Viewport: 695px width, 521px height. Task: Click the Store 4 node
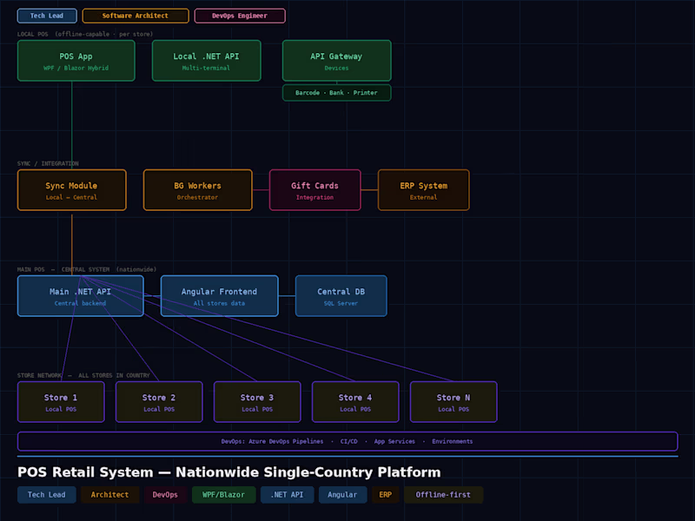[355, 402]
